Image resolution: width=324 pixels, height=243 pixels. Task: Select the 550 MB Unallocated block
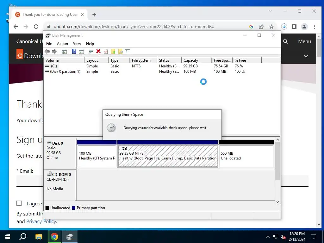[x=246, y=156]
